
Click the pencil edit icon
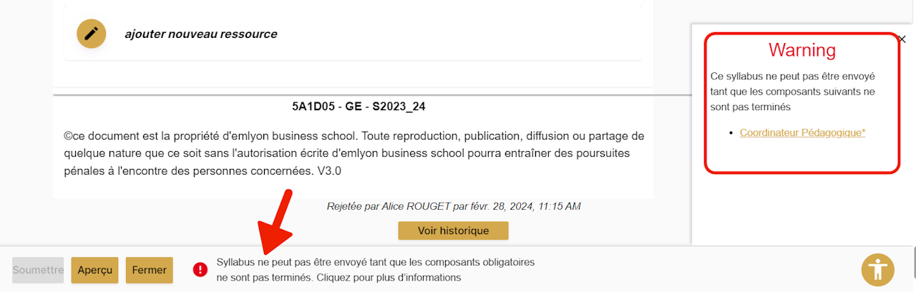(91, 34)
